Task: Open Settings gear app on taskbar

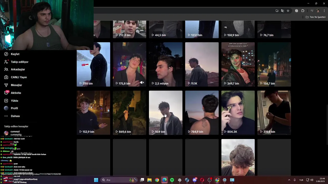Action: click(225, 180)
